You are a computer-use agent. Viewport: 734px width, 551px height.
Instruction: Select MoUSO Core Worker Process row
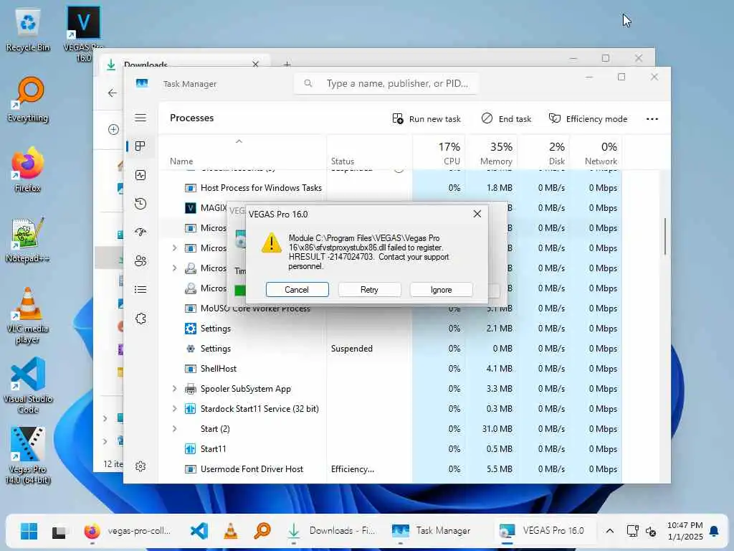[x=391, y=309]
